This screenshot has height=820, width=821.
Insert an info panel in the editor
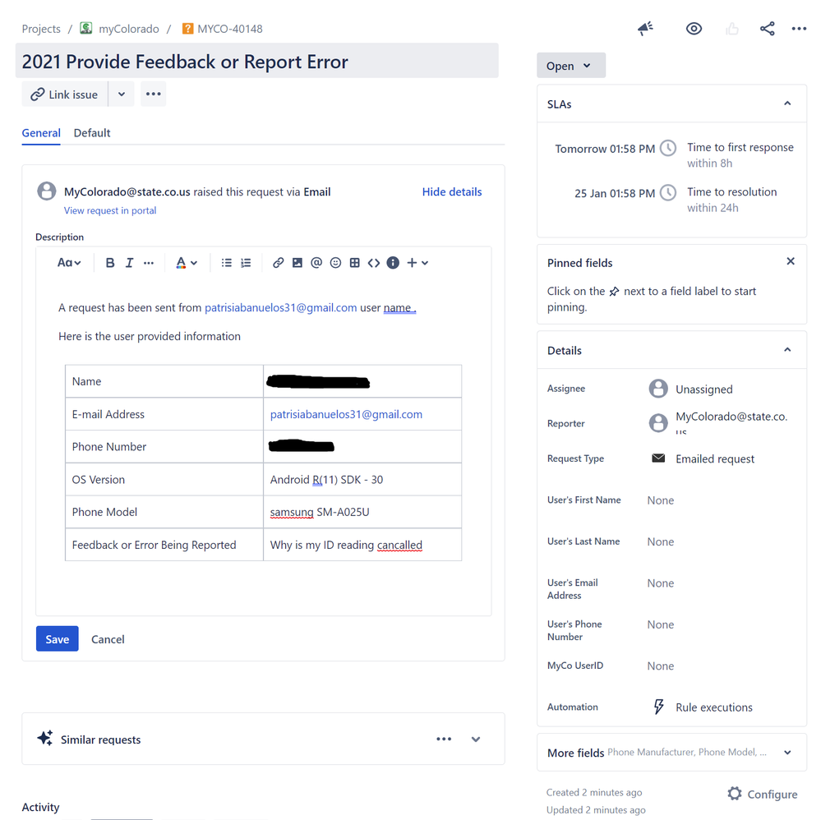[x=393, y=262]
